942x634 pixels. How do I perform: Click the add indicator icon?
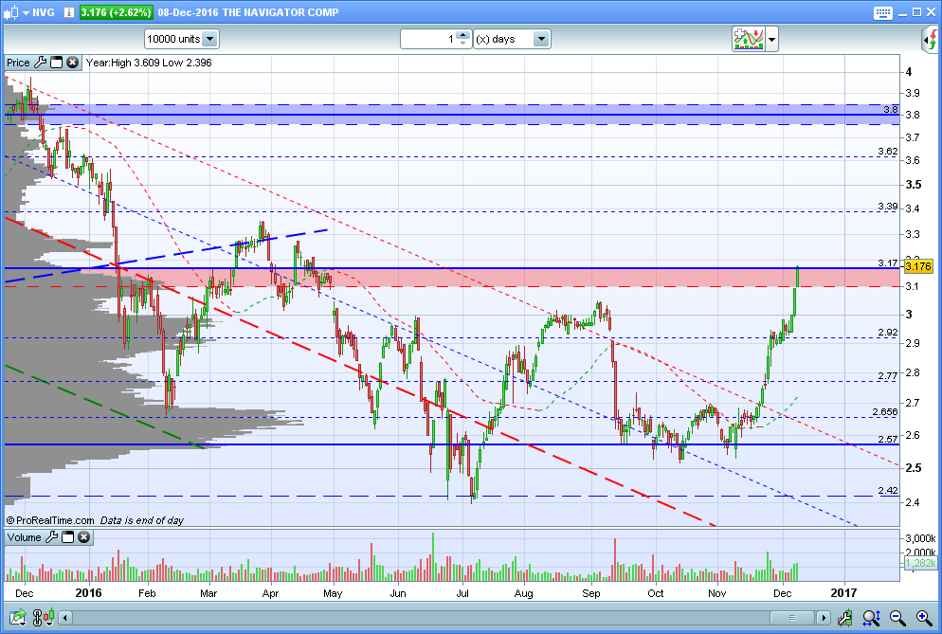coord(748,39)
